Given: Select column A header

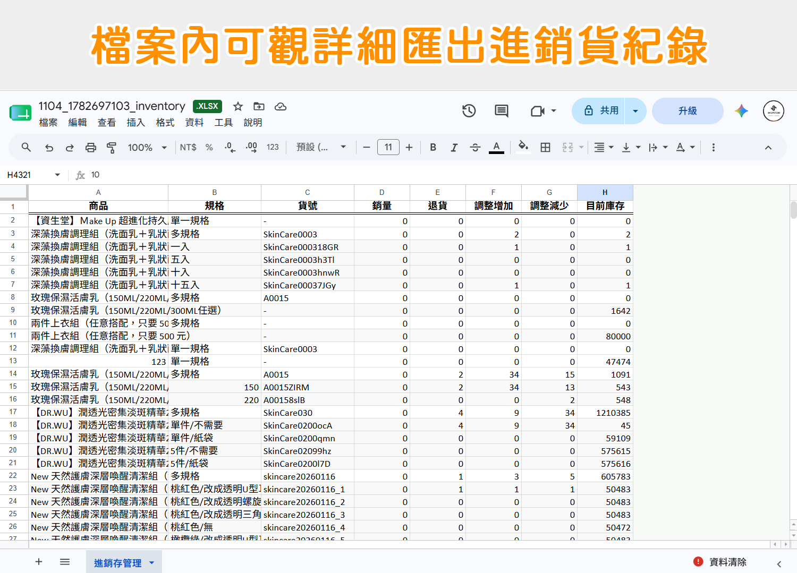Looking at the screenshot, I should [98, 192].
